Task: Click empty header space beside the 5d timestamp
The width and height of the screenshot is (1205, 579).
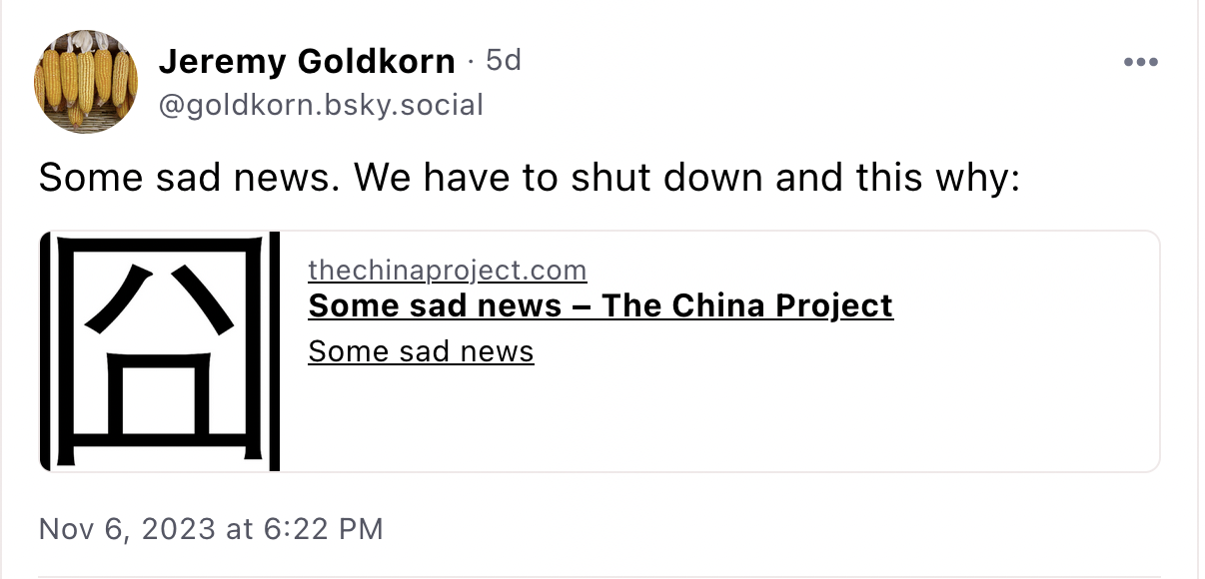Action: coord(799,62)
